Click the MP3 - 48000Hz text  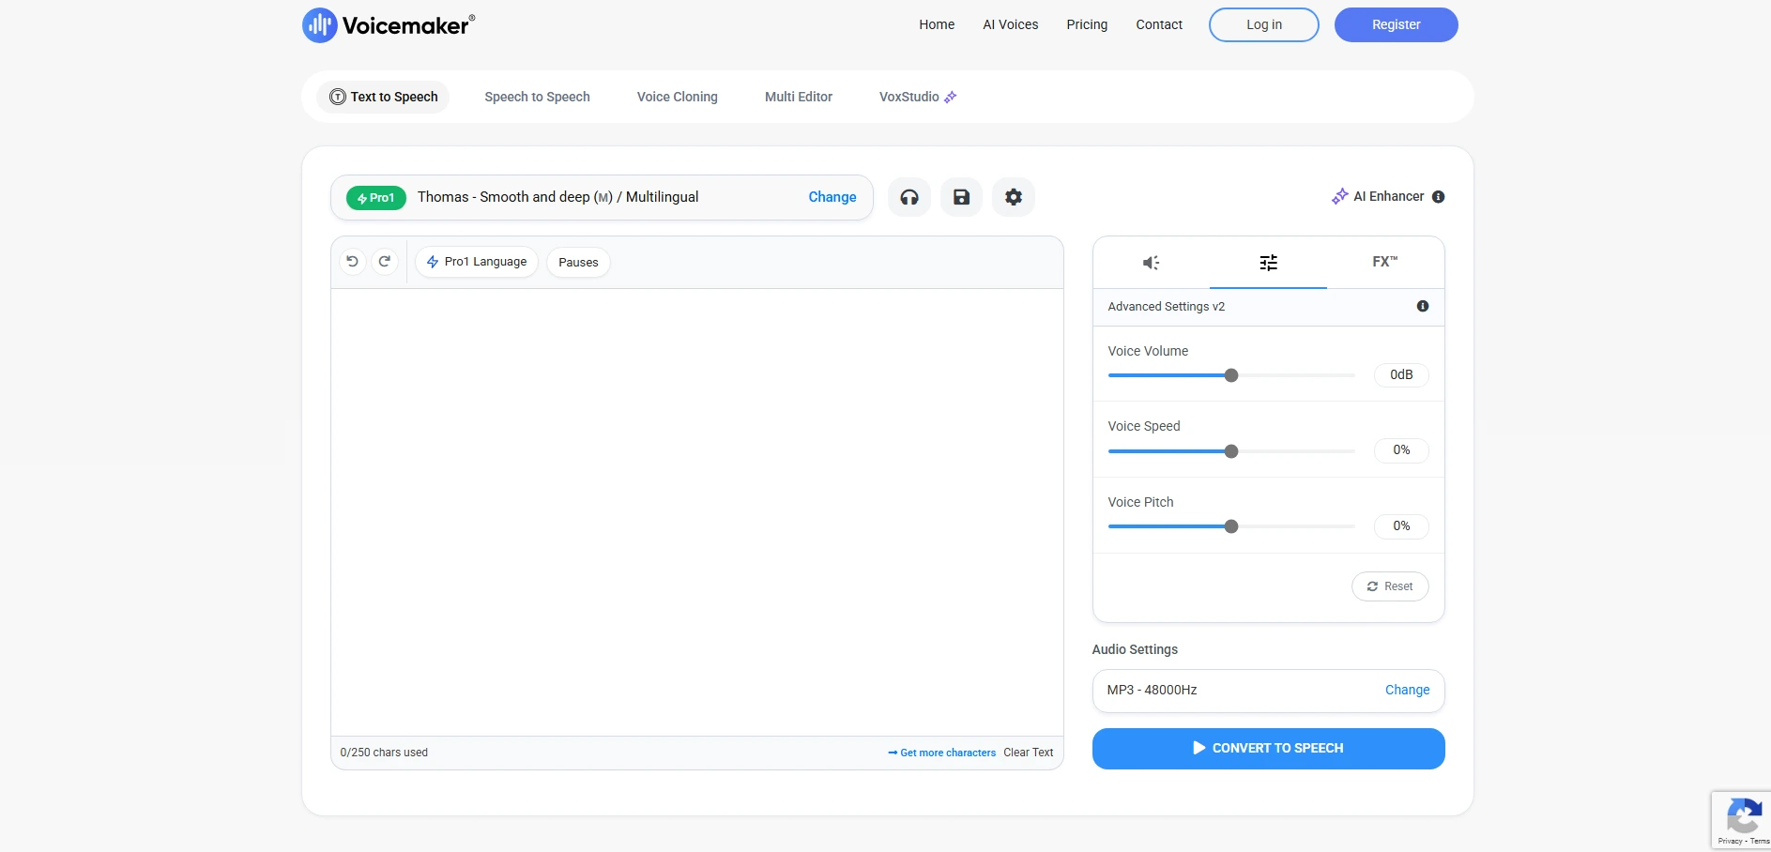click(x=1152, y=690)
